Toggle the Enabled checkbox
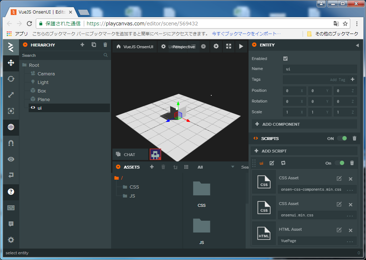 285,59
